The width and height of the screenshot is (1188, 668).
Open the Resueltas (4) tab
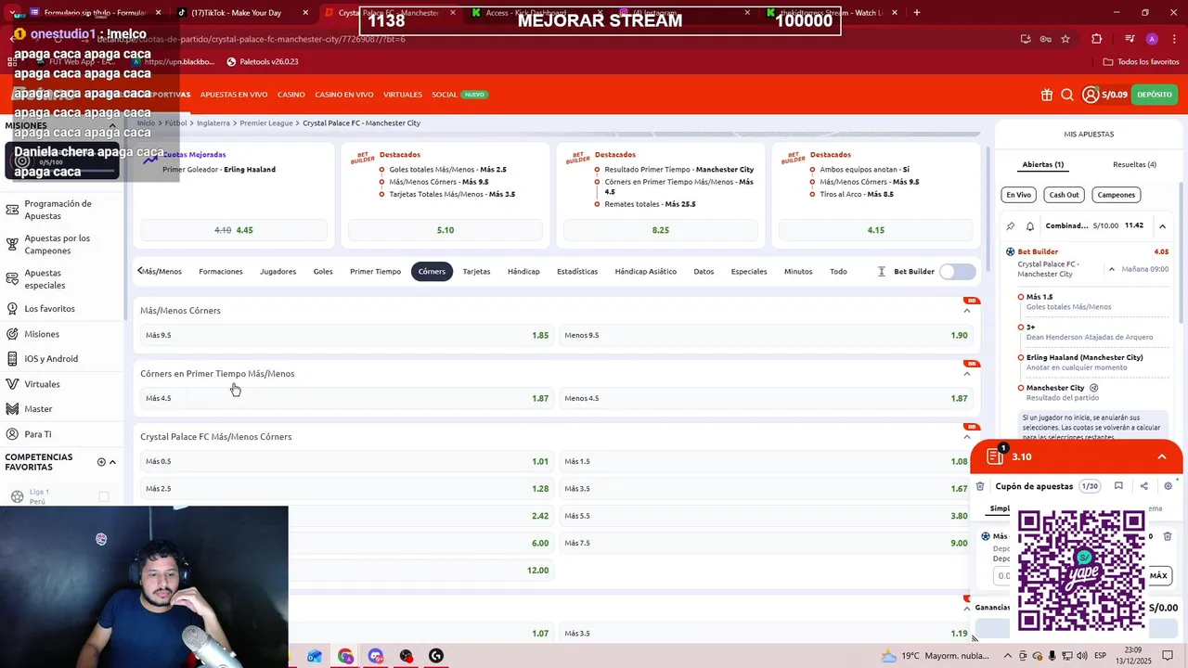click(x=1134, y=164)
